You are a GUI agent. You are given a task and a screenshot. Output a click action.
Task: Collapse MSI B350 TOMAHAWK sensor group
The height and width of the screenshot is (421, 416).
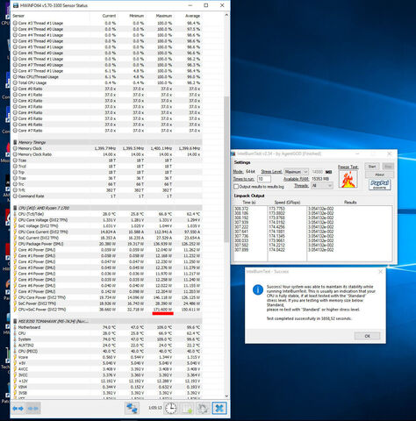(107, 321)
